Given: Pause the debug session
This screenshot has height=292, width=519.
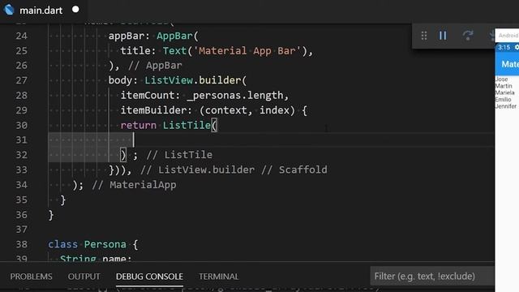Looking at the screenshot, I should point(443,36).
